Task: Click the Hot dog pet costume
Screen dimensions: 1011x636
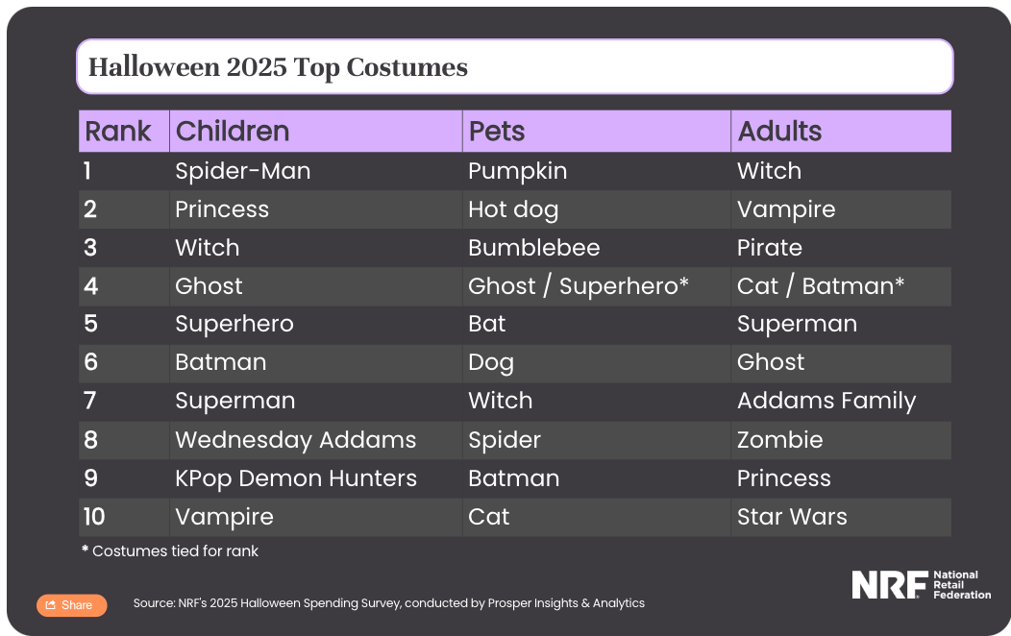Action: click(513, 209)
